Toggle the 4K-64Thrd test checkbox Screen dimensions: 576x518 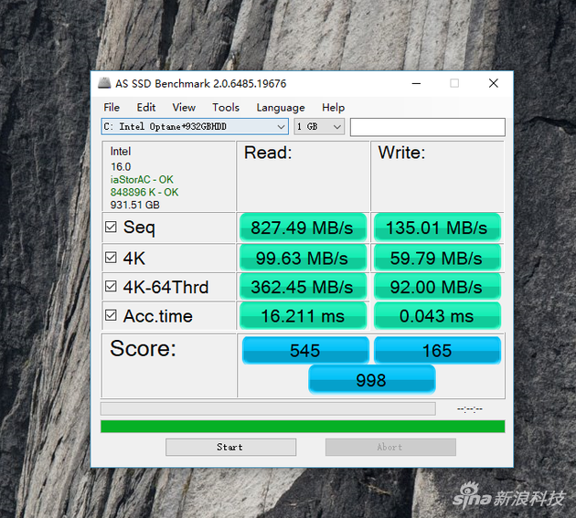(111, 286)
